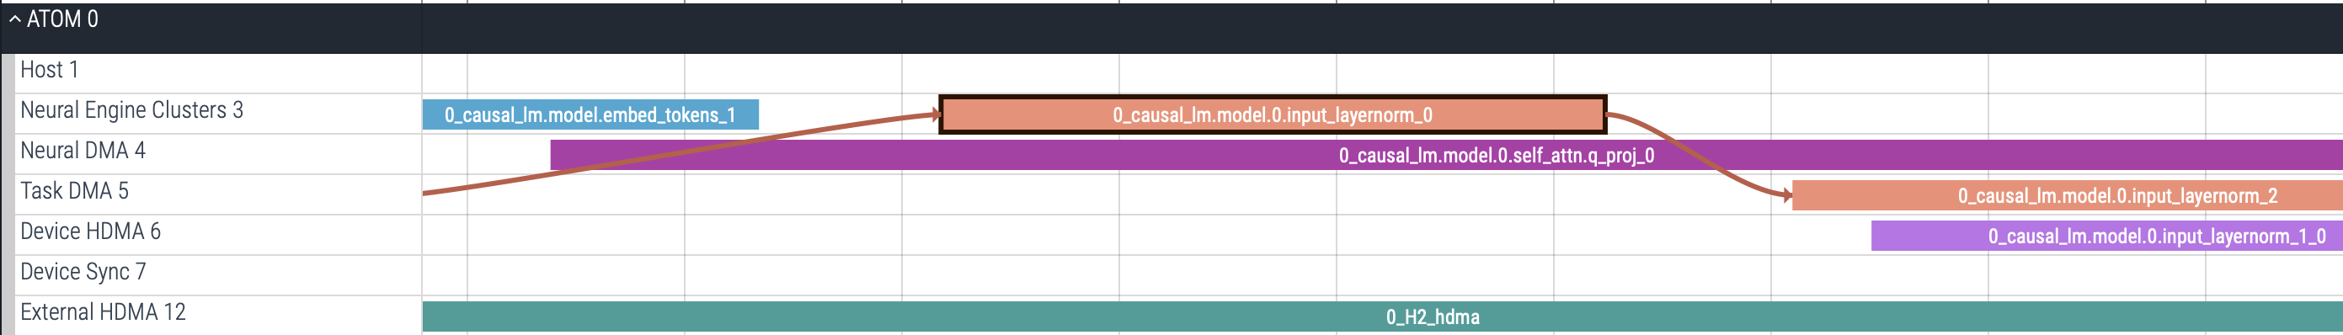The image size is (2343, 335).
Task: Click arrowhead pointing into input_layernorm_0
Action: tap(936, 114)
